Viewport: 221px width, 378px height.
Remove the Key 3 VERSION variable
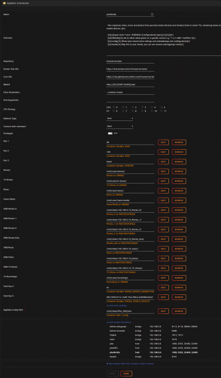click(x=179, y=162)
